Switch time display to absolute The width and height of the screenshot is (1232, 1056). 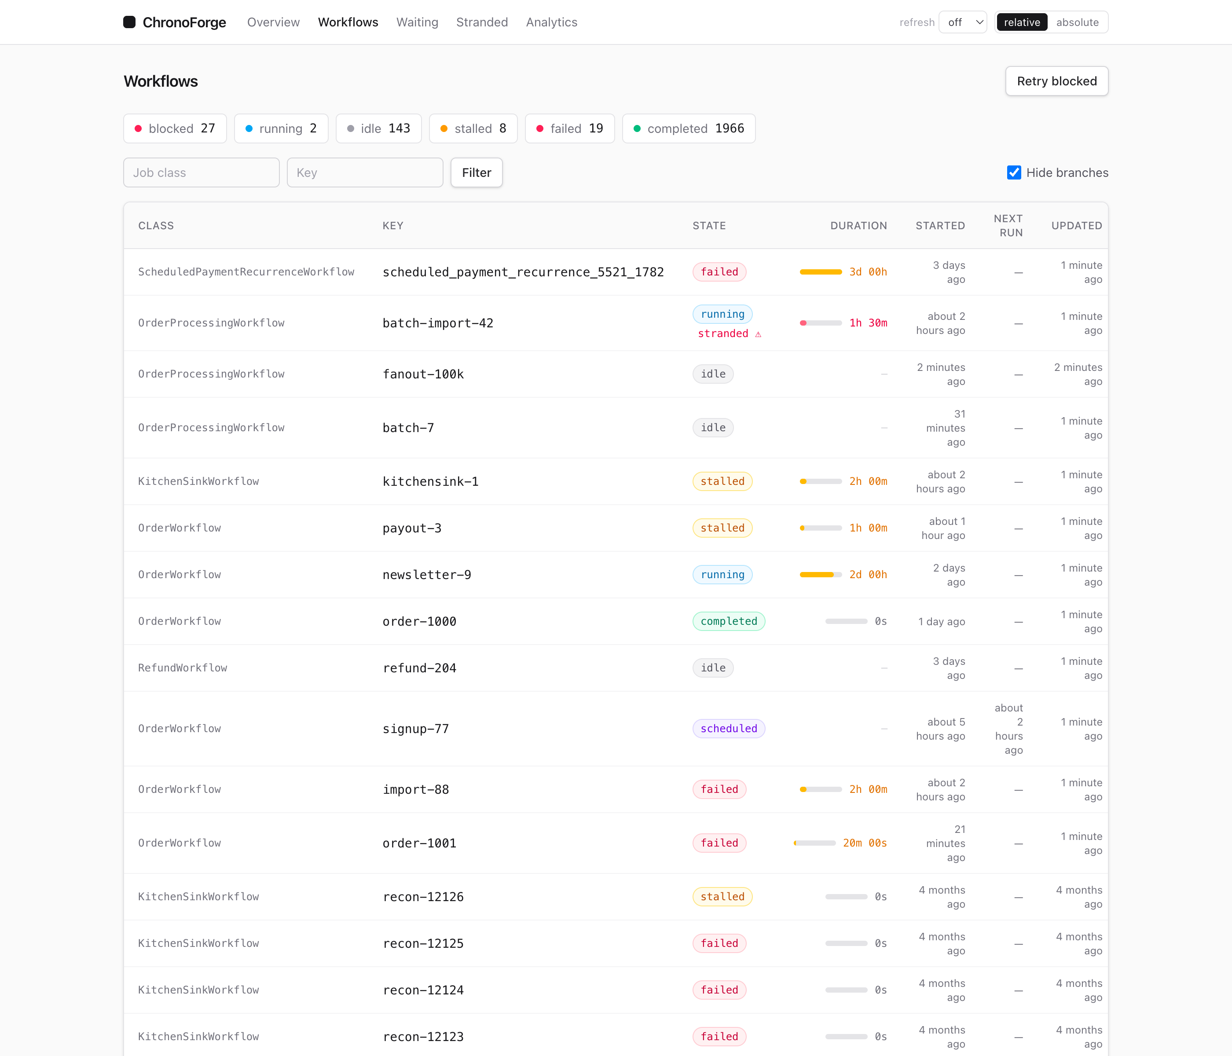(x=1077, y=22)
